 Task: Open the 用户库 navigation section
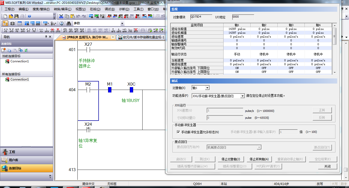[14, 160]
